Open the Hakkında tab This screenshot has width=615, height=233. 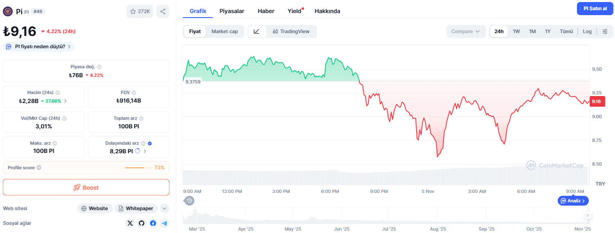[x=327, y=11]
